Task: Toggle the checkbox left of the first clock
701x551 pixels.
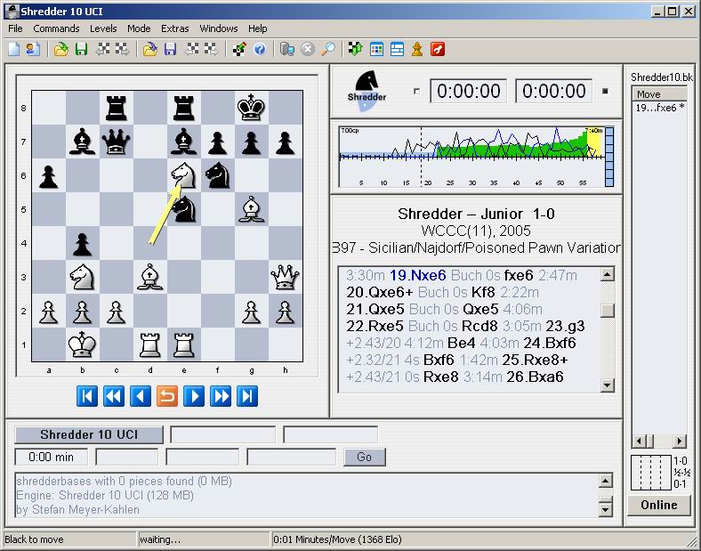Action: (x=416, y=91)
